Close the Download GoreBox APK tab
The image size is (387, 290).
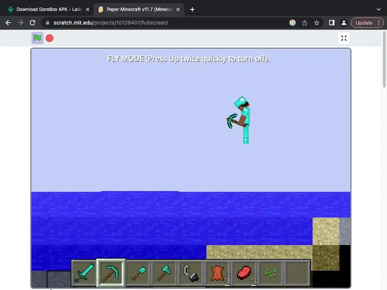pos(88,9)
